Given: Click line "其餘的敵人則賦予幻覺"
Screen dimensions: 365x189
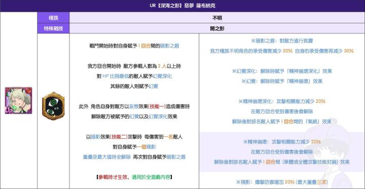Looking at the screenshot, I should 134,87.
